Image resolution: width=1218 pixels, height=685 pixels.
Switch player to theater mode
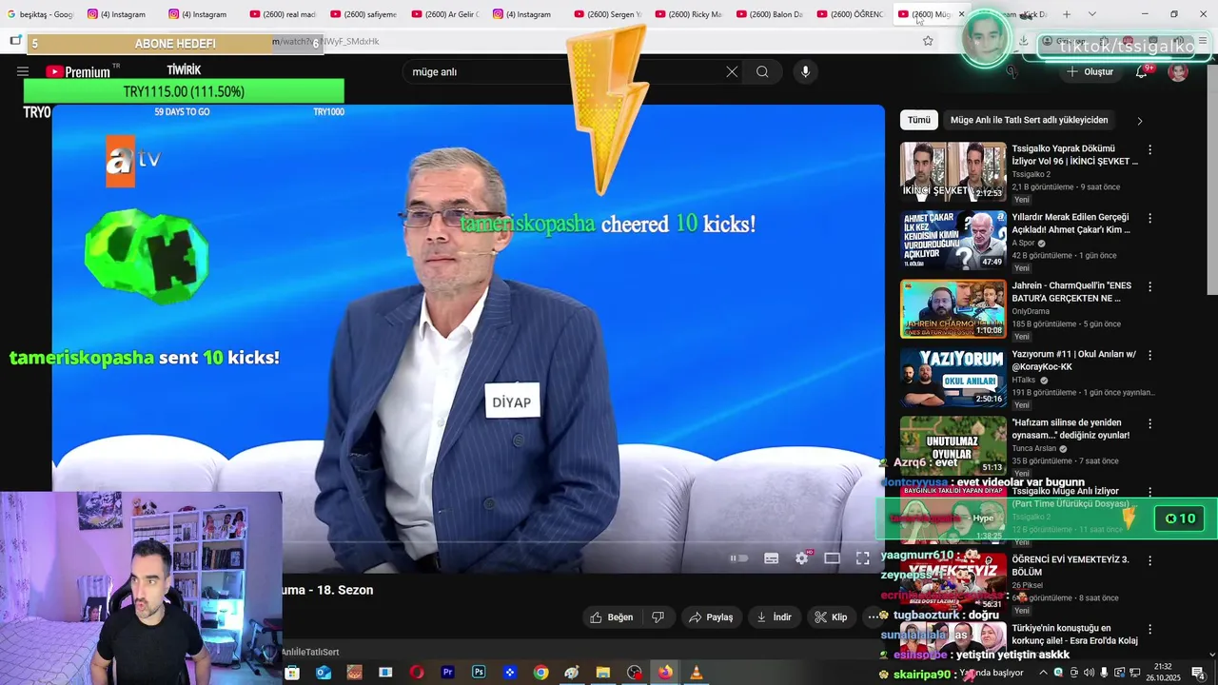click(x=832, y=558)
